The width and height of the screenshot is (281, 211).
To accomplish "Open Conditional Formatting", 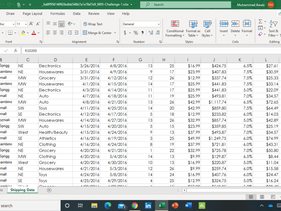I will 175,29.
